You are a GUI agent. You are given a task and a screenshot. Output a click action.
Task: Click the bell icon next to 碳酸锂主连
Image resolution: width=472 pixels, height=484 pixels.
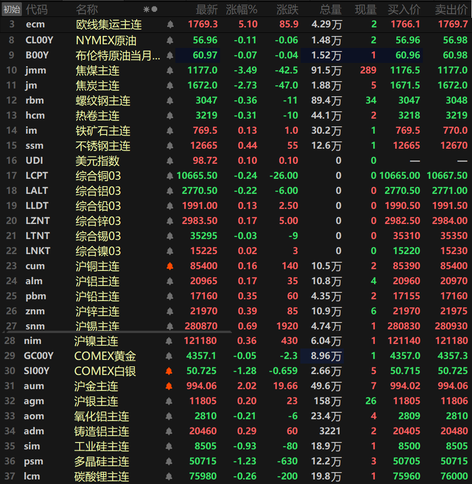[169, 476]
